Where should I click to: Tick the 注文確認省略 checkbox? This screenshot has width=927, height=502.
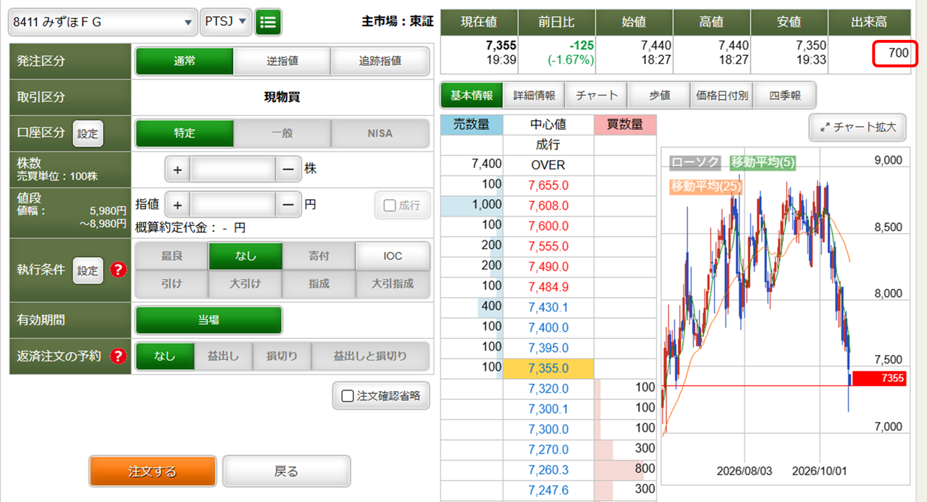pyautogui.click(x=348, y=396)
